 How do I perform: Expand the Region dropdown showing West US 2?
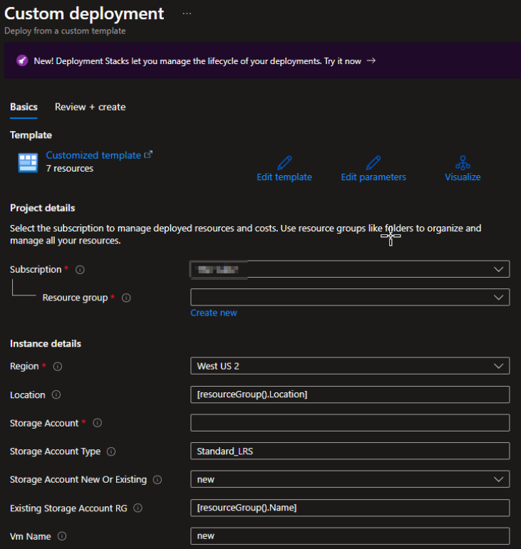pos(349,366)
